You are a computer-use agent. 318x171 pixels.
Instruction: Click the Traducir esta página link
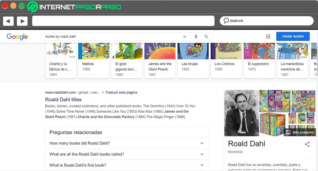(121, 92)
